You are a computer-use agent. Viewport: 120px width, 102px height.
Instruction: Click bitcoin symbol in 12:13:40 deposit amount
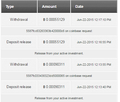44,87
